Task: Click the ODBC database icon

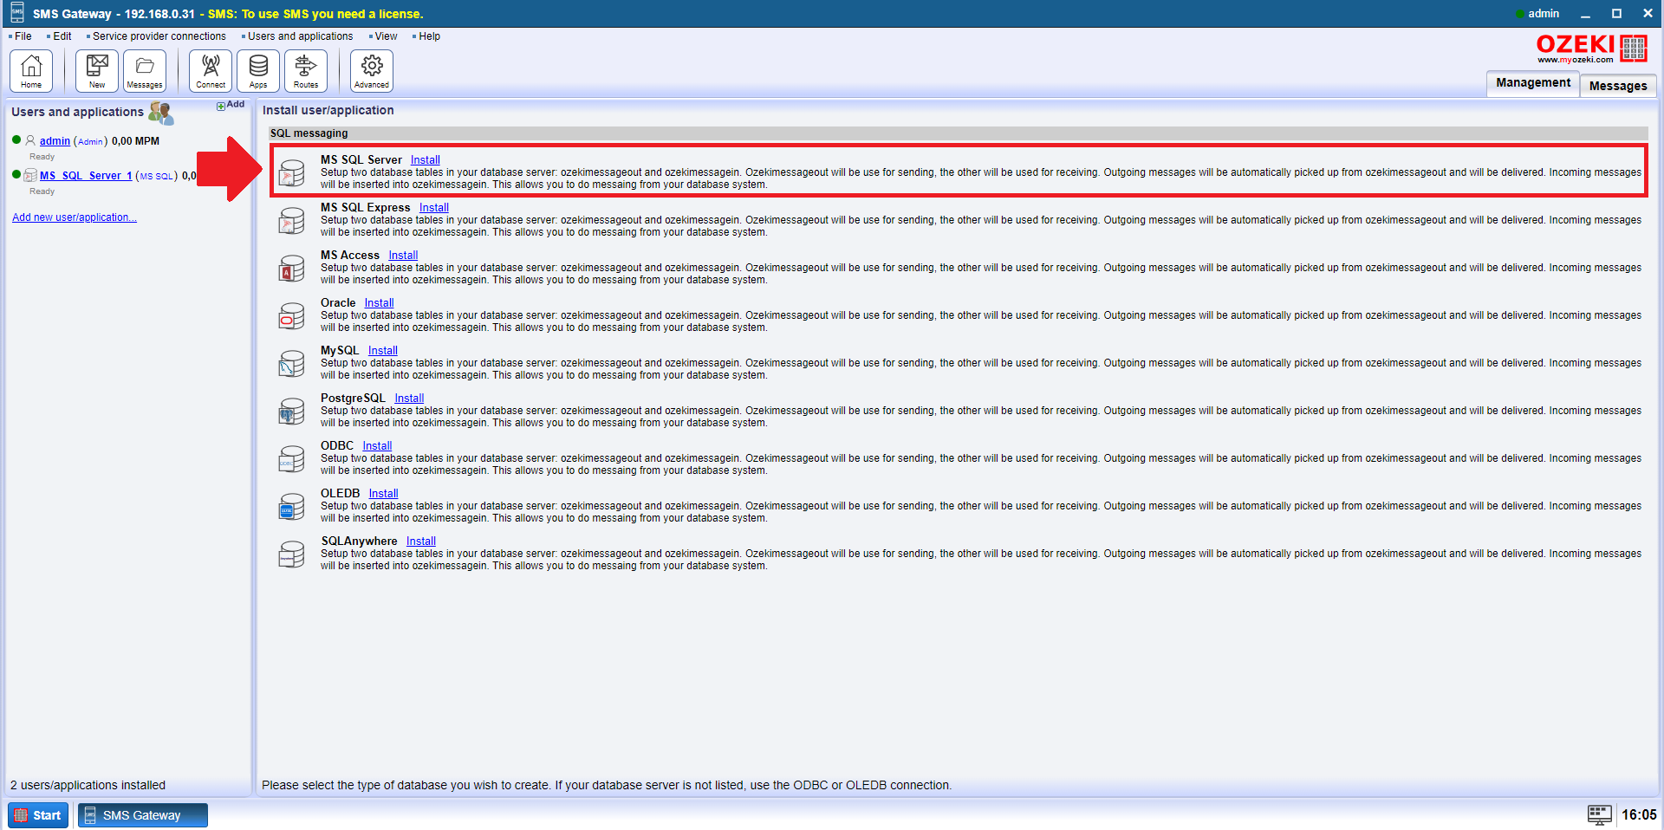Action: pos(291,459)
